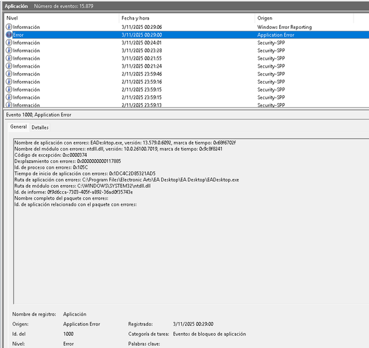The height and width of the screenshot is (348, 369).
Task: Select the Windows Error Reporting source cell
Action: pyautogui.click(x=284, y=27)
